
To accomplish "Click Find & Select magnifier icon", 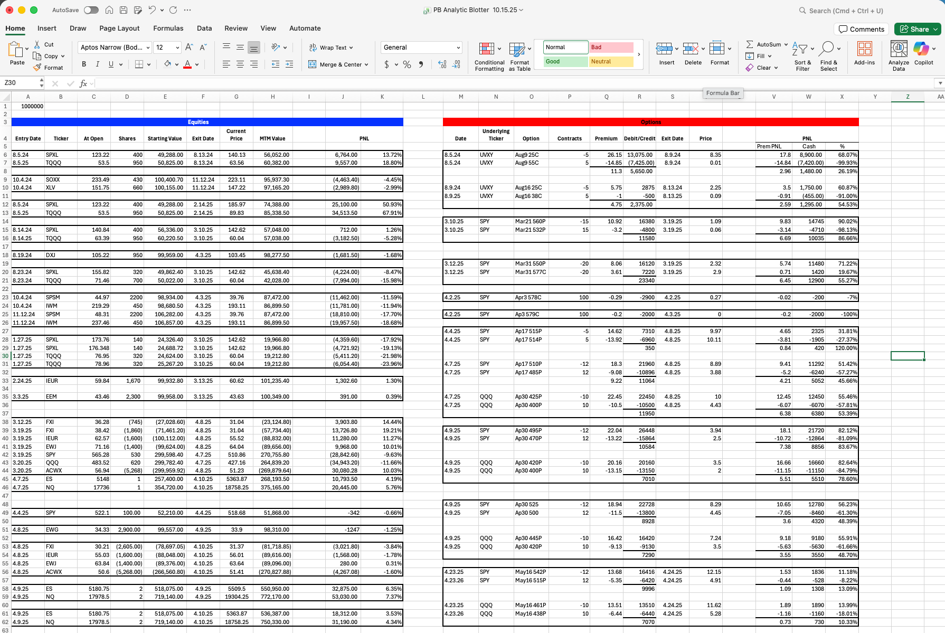I will (827, 49).
